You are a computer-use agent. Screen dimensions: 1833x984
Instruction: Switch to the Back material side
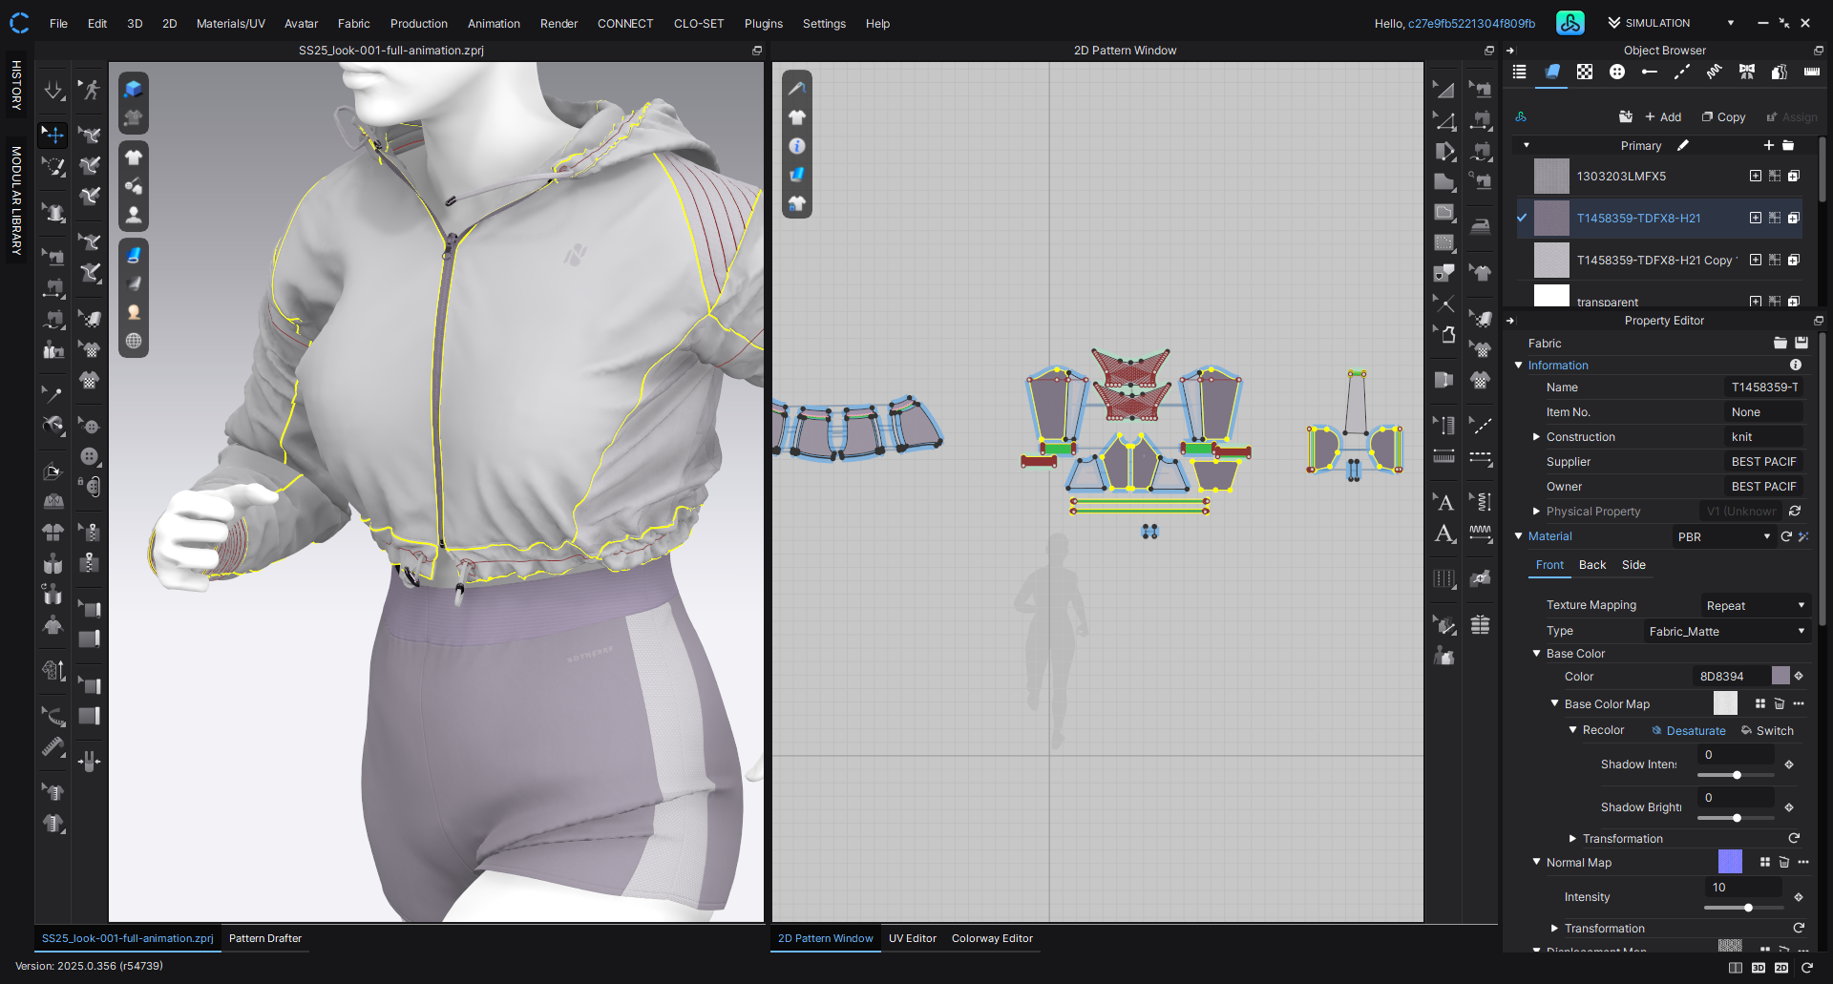pos(1591,565)
